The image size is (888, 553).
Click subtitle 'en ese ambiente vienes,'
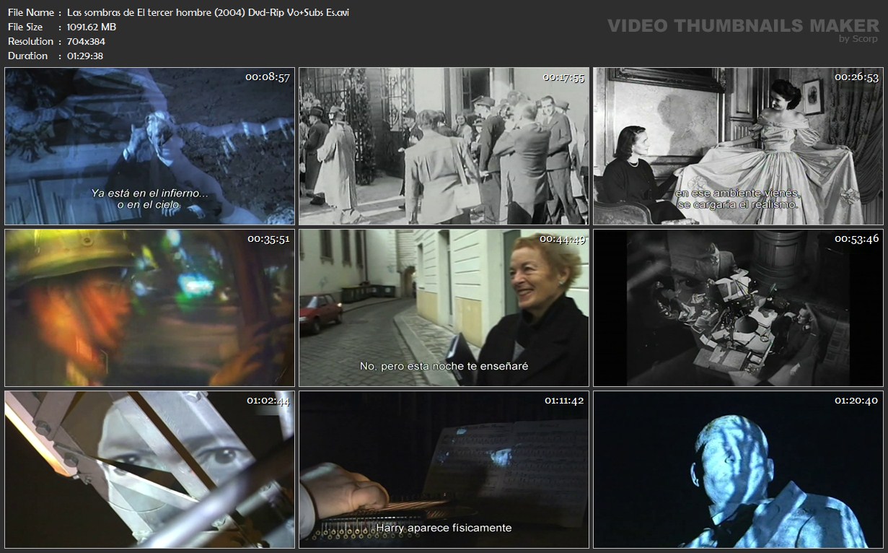(738, 193)
